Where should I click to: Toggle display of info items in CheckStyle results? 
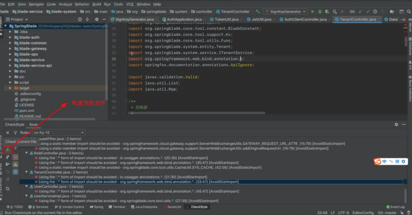click(x=16, y=172)
